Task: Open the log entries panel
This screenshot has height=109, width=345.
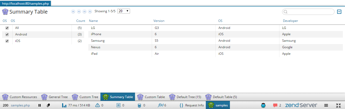Action: tap(120, 105)
